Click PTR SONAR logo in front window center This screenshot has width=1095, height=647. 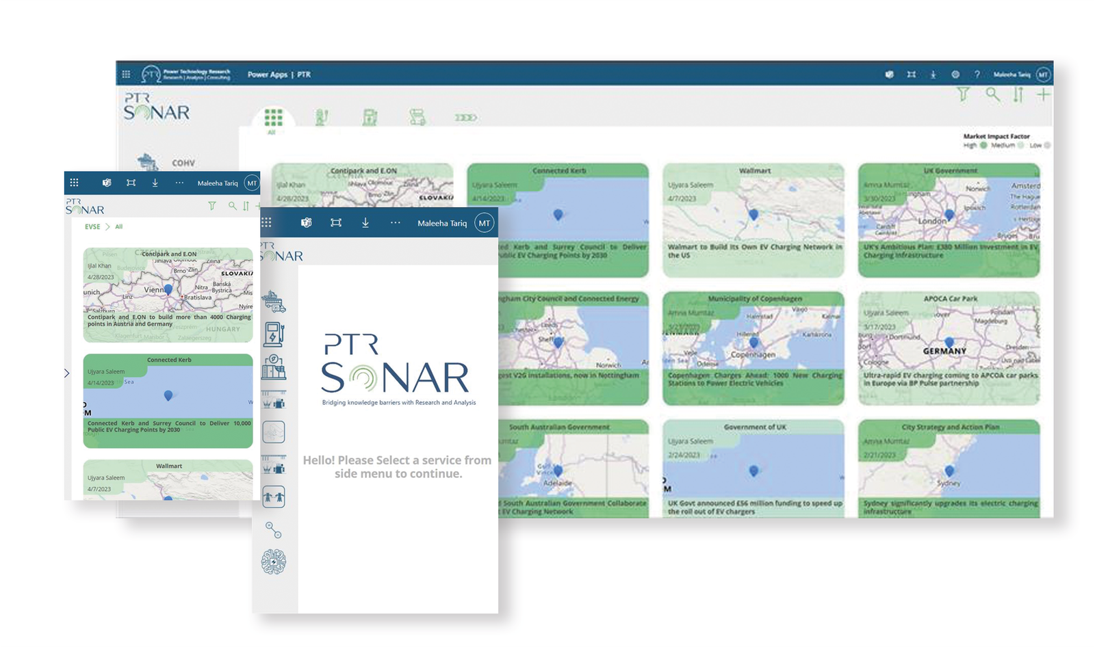[398, 369]
